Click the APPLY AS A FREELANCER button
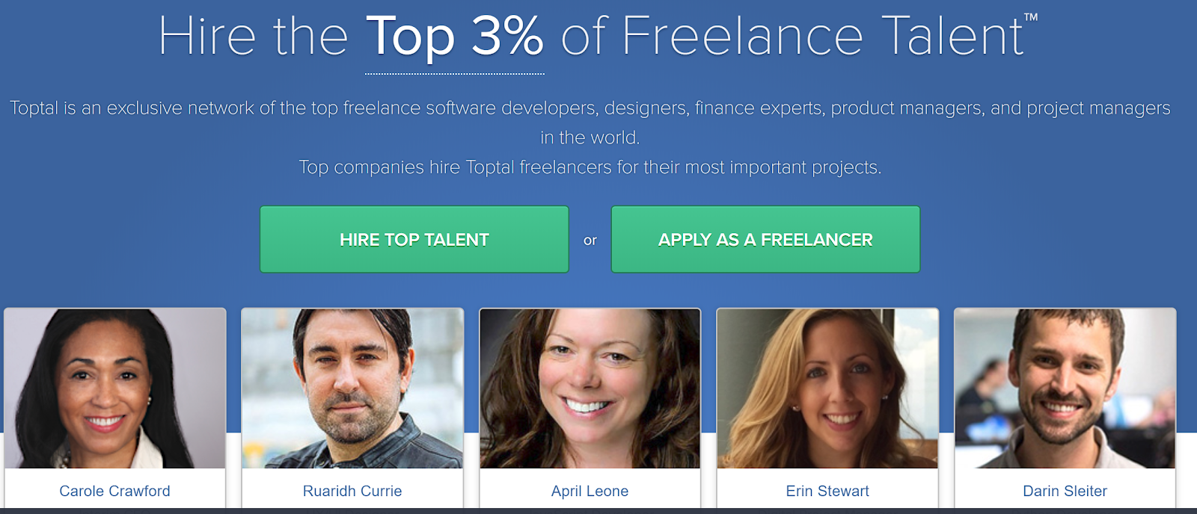 tap(765, 239)
